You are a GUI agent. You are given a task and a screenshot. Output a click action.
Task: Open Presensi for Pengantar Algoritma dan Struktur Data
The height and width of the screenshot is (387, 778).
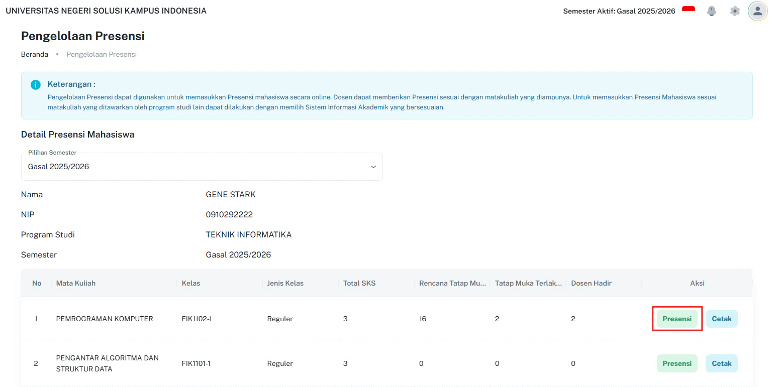tap(677, 363)
